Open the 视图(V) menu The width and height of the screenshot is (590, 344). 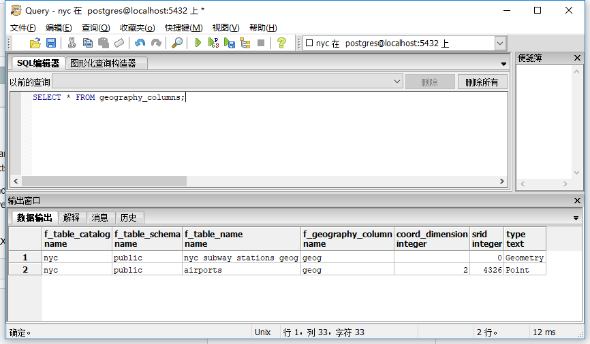(x=226, y=28)
